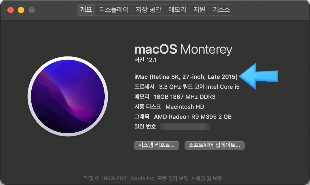Minimize the window with yellow button

tap(21, 10)
